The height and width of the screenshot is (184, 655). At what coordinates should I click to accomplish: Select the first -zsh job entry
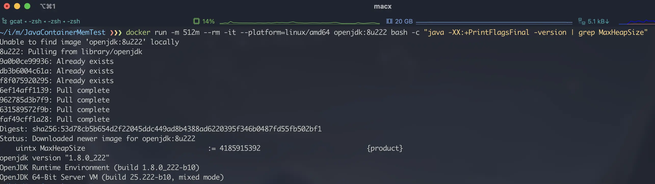point(35,21)
